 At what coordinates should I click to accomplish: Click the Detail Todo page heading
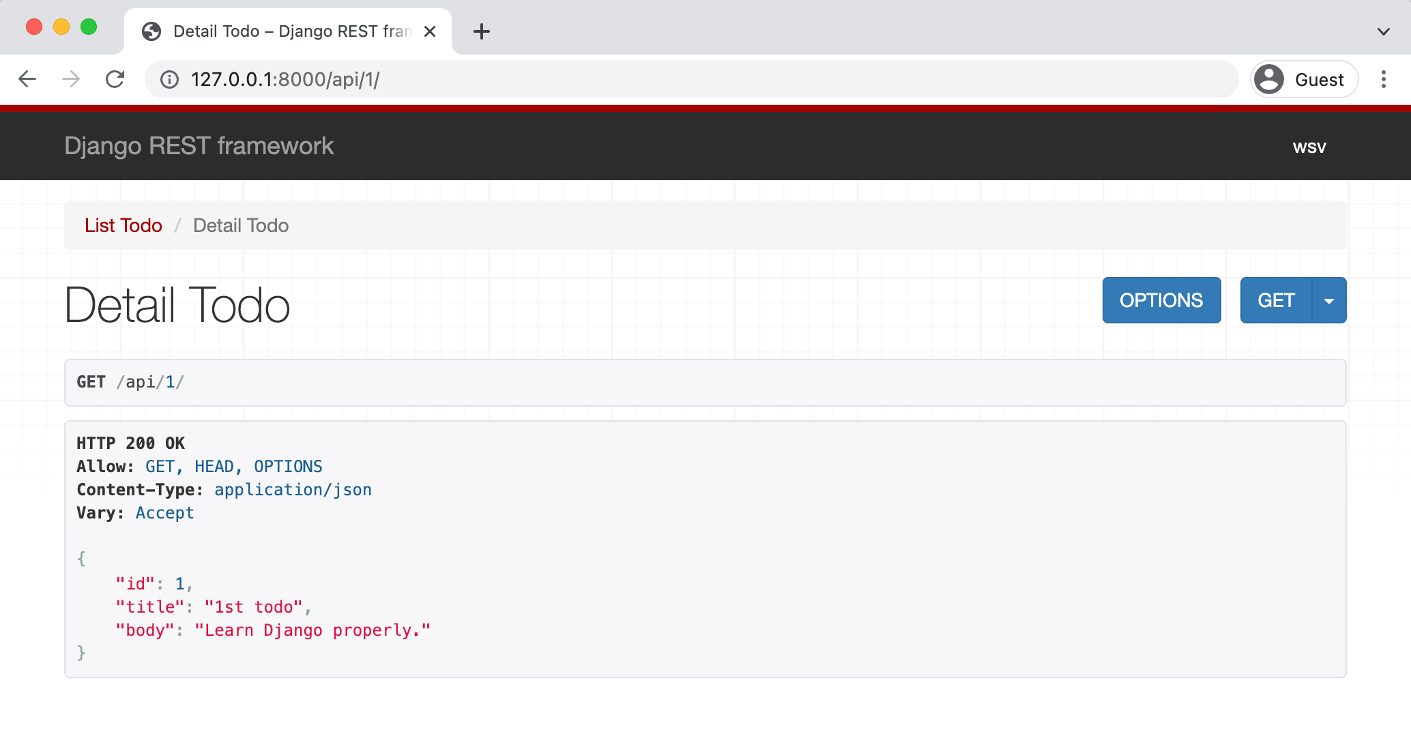(177, 305)
